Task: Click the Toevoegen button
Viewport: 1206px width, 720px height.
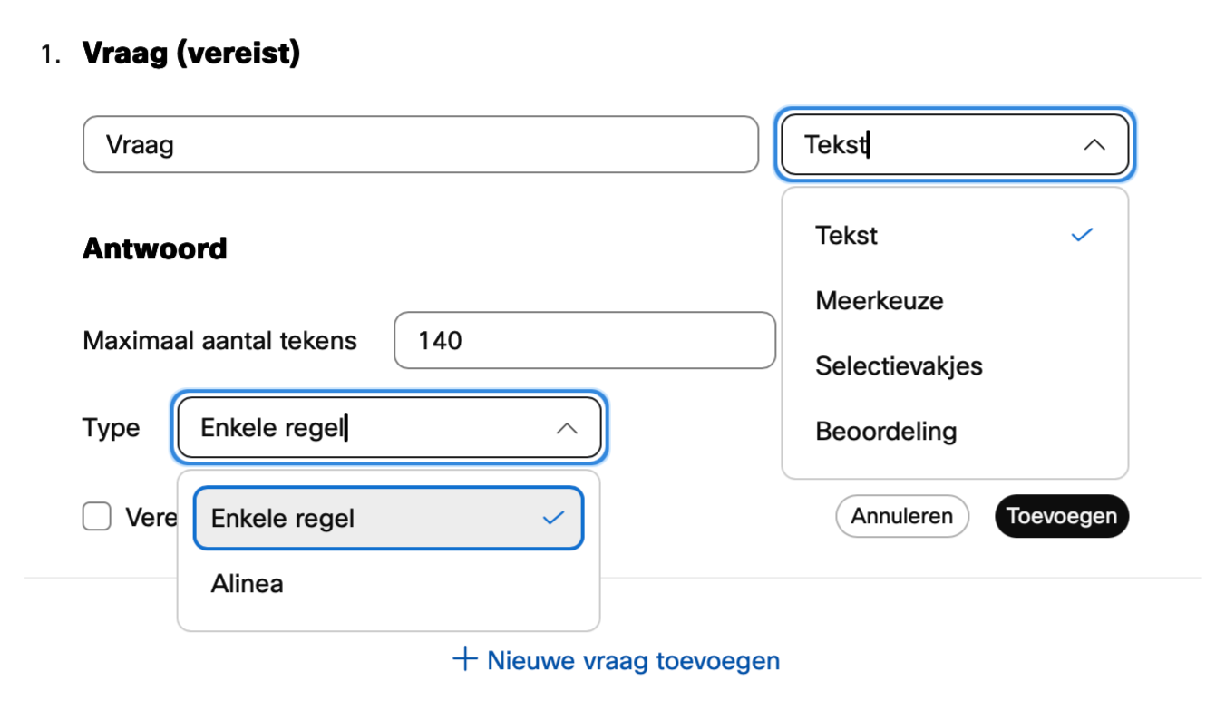Action: [1061, 516]
